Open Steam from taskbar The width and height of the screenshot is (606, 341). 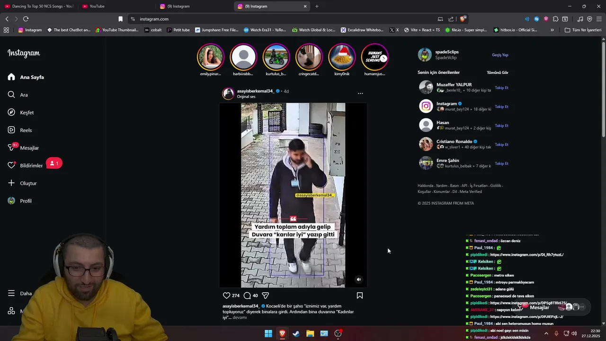[296, 333]
